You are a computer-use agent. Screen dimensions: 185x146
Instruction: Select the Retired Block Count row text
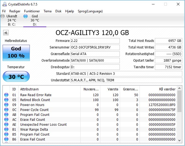coord(35,100)
